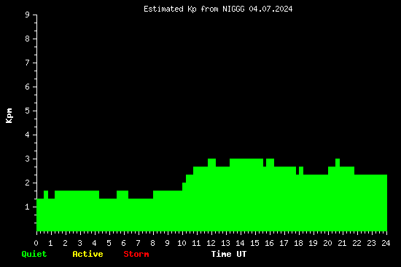Click the yellow Active legend label
The width and height of the screenshot is (401, 267).
click(x=87, y=254)
